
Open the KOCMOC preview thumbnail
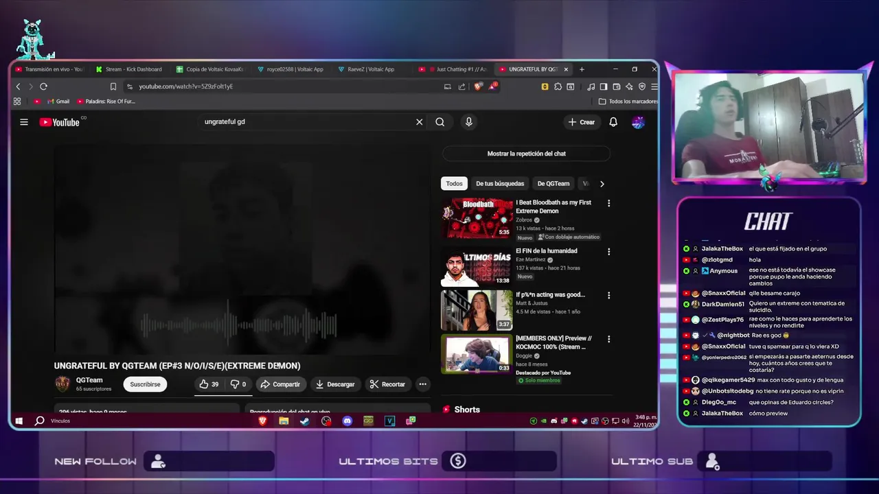click(x=477, y=354)
